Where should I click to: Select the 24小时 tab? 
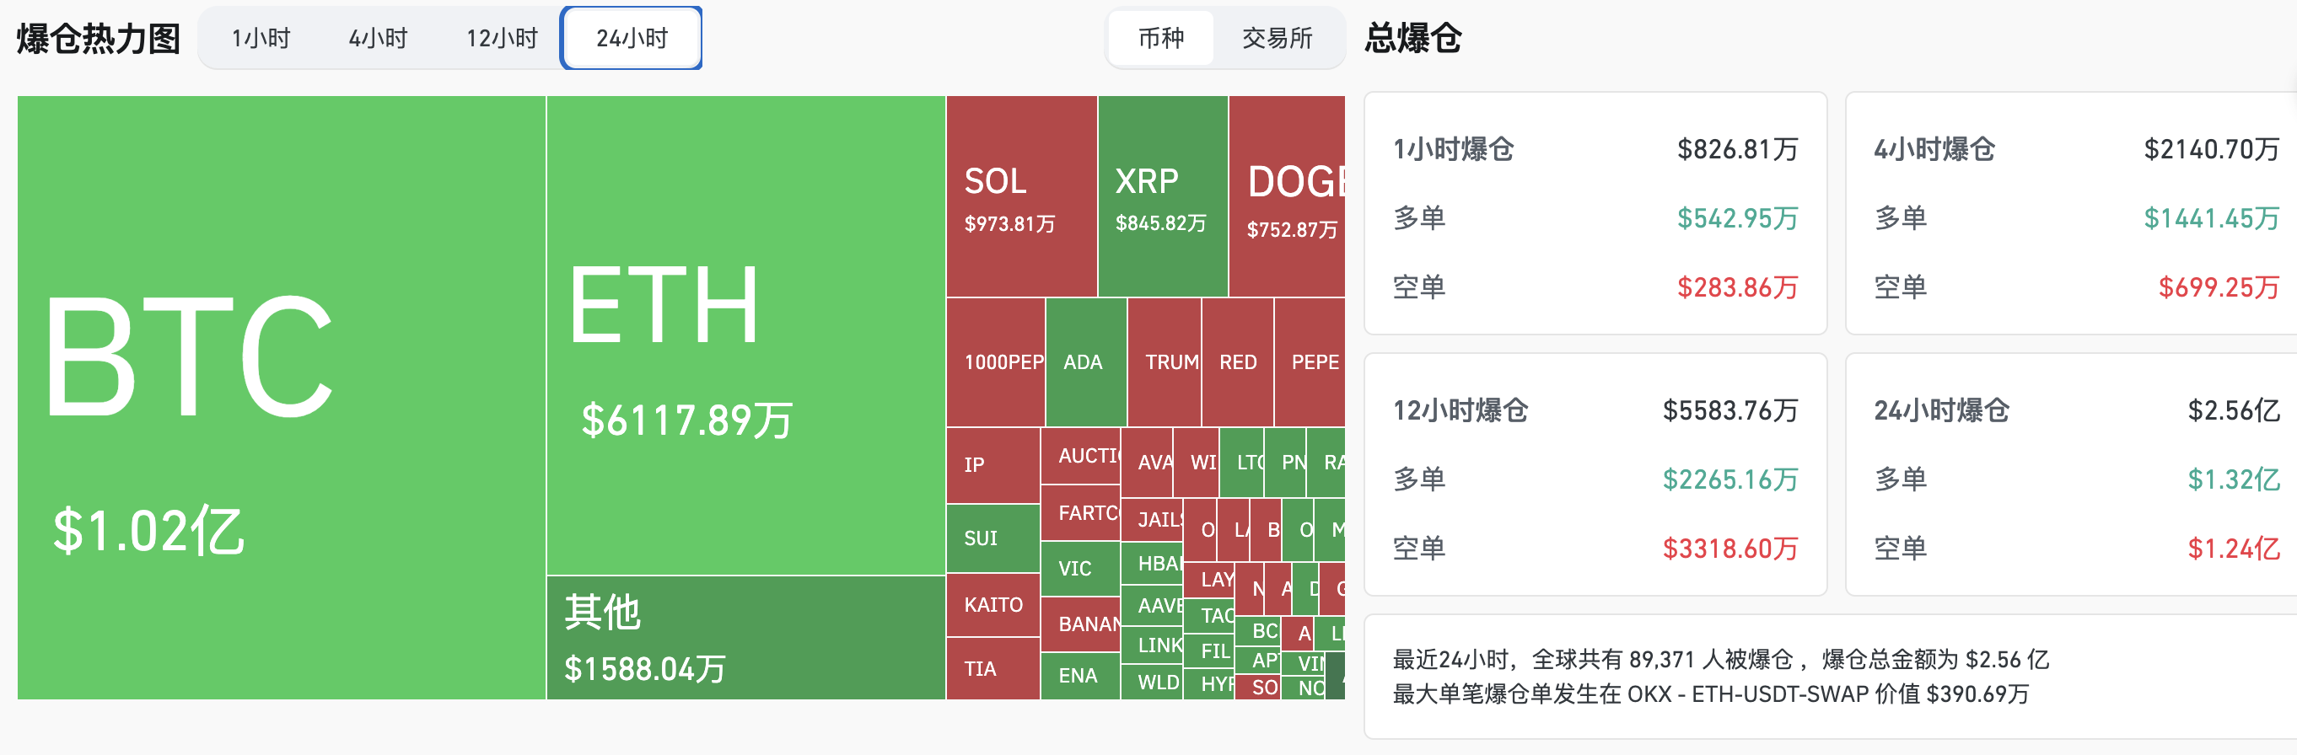632,38
